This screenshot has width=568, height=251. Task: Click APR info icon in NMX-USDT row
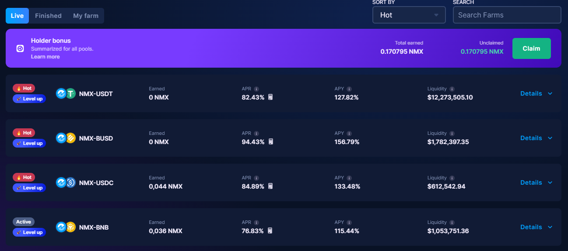pyautogui.click(x=256, y=89)
